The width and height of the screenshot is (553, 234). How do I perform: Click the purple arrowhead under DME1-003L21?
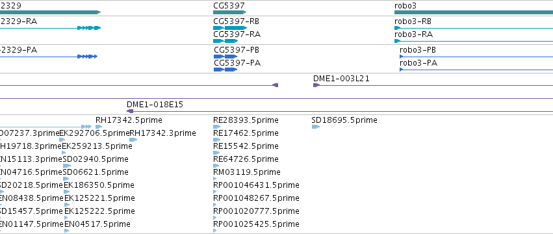(x=316, y=85)
